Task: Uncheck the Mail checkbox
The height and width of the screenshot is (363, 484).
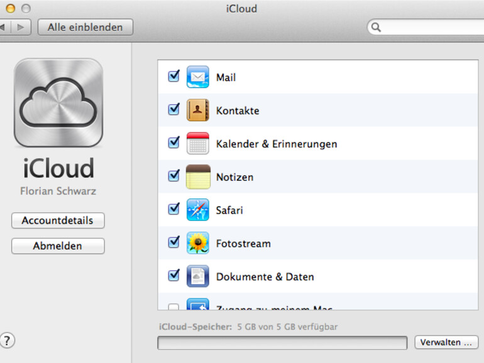Action: 173,76
